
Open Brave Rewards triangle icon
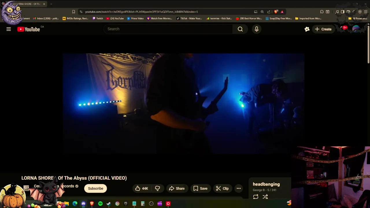[x=282, y=12]
